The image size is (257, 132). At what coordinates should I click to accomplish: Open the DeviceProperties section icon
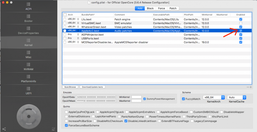tap(28, 28)
